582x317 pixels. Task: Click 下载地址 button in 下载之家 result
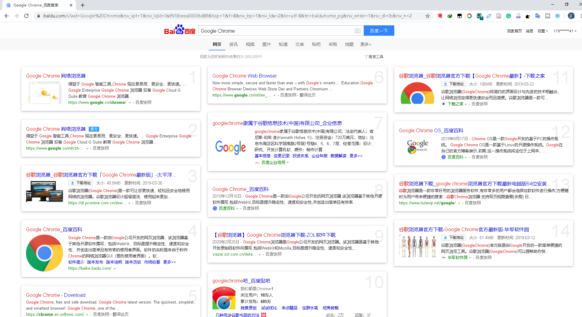453,84
